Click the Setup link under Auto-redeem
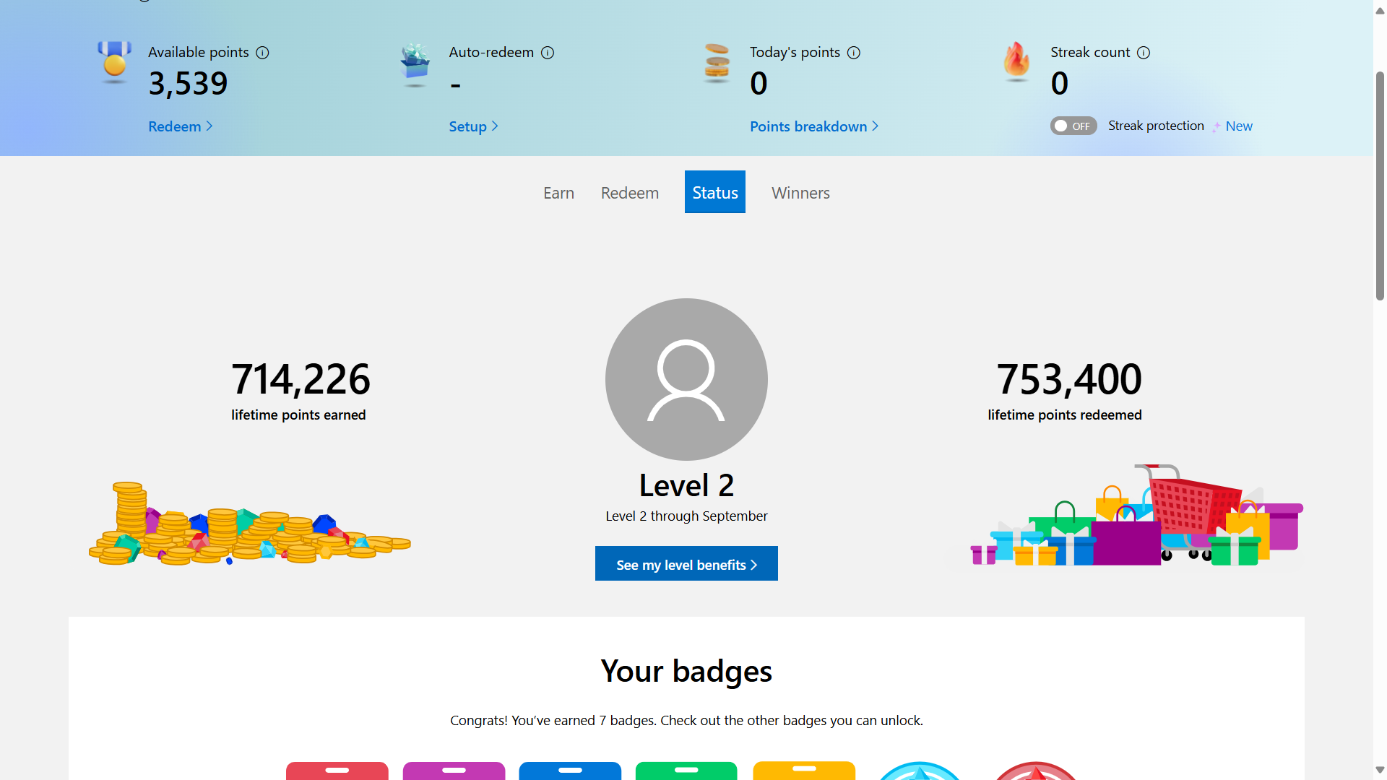1387x780 pixels. [469, 126]
